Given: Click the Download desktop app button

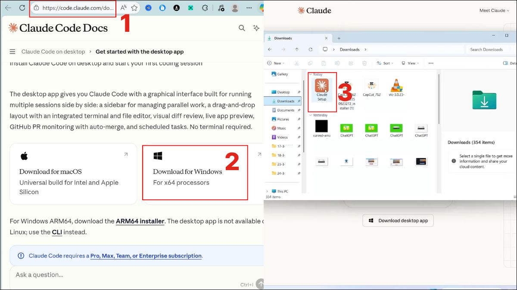Looking at the screenshot, I should click(x=398, y=220).
